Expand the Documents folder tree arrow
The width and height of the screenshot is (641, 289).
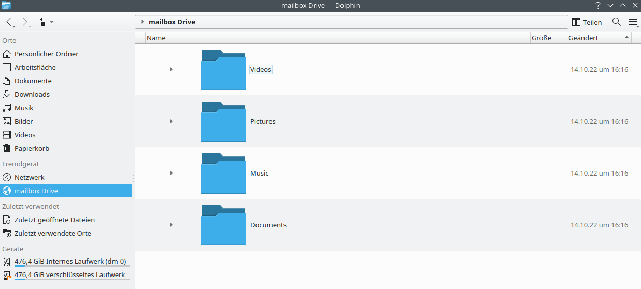(171, 225)
